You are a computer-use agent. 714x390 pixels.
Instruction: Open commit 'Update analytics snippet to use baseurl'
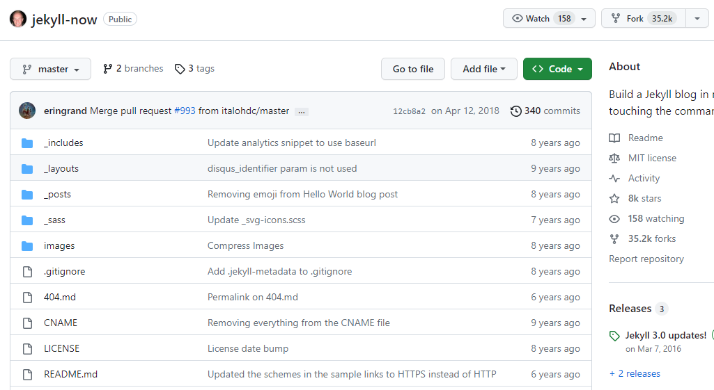pos(292,143)
